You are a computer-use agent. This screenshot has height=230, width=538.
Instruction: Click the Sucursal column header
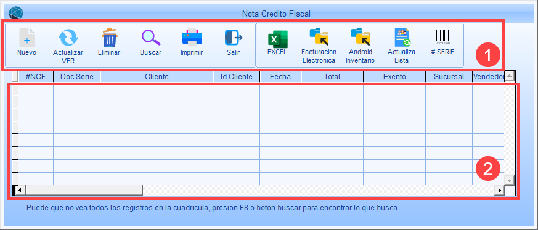[449, 77]
